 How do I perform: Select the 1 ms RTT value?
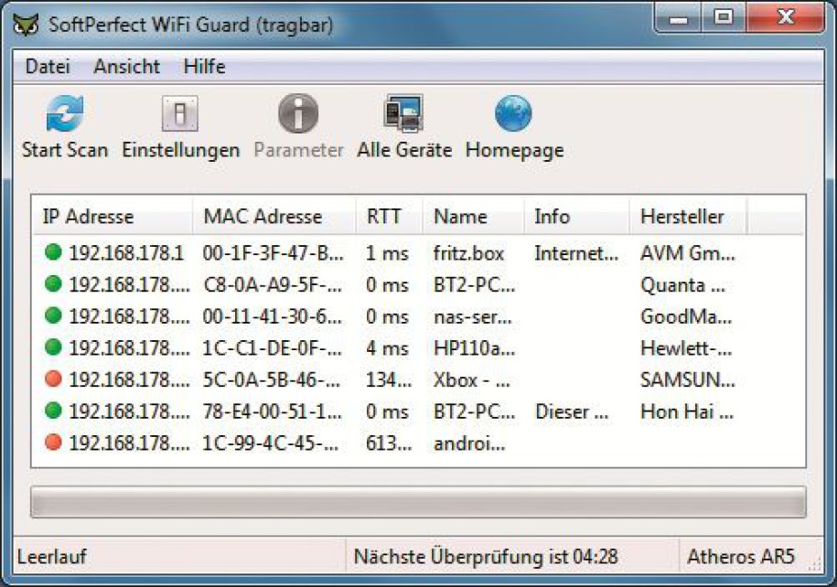387,252
